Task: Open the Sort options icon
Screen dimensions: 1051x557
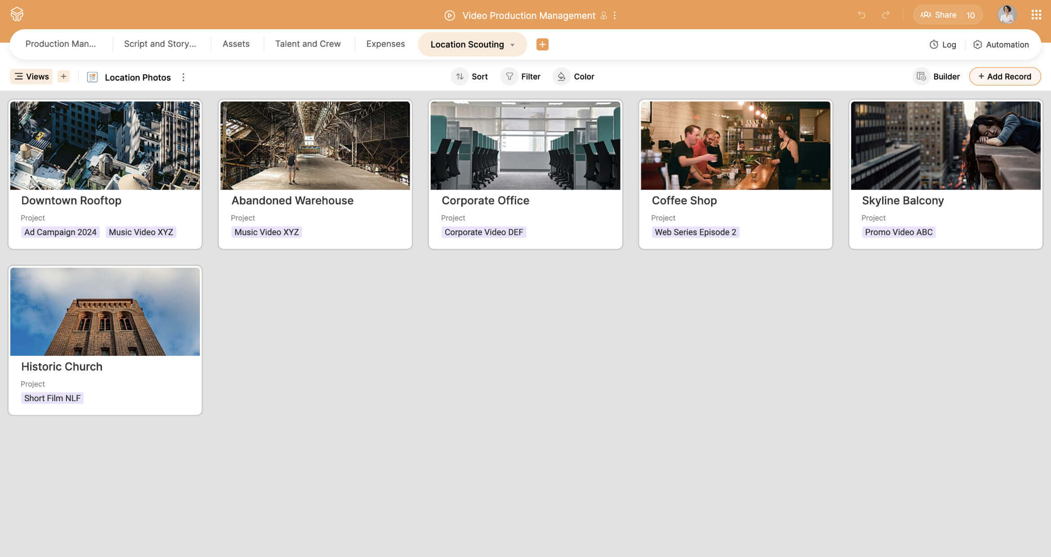Action: point(459,76)
